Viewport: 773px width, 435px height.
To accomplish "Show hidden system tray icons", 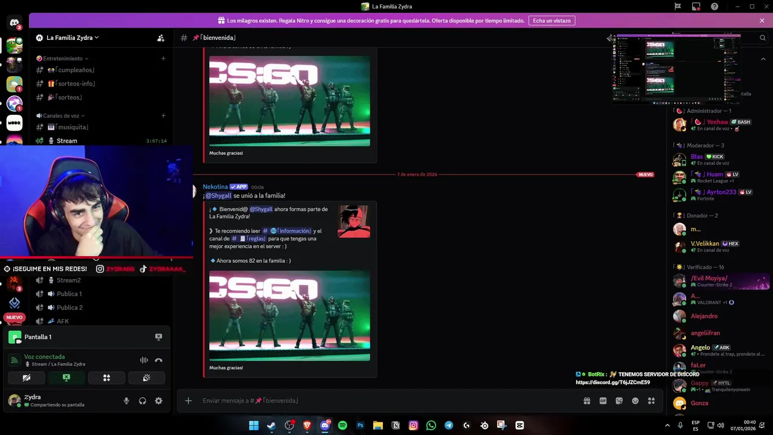I will (x=667, y=425).
